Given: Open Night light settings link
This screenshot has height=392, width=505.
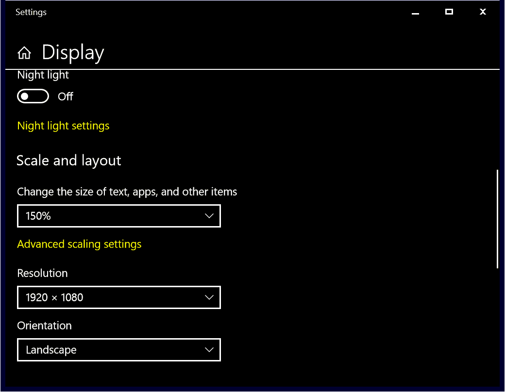Looking at the screenshot, I should [63, 126].
